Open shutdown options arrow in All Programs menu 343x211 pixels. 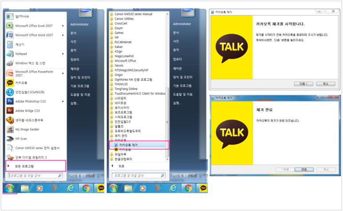click(193, 176)
